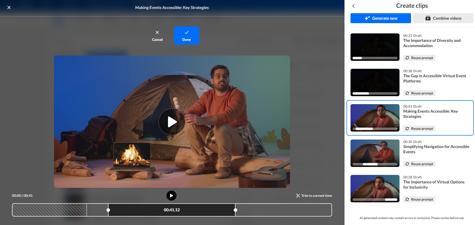This screenshot has height=225, width=475.
Task: Open the Simplifying Navigation for Accessible Events thumbnail
Action: 375,153
